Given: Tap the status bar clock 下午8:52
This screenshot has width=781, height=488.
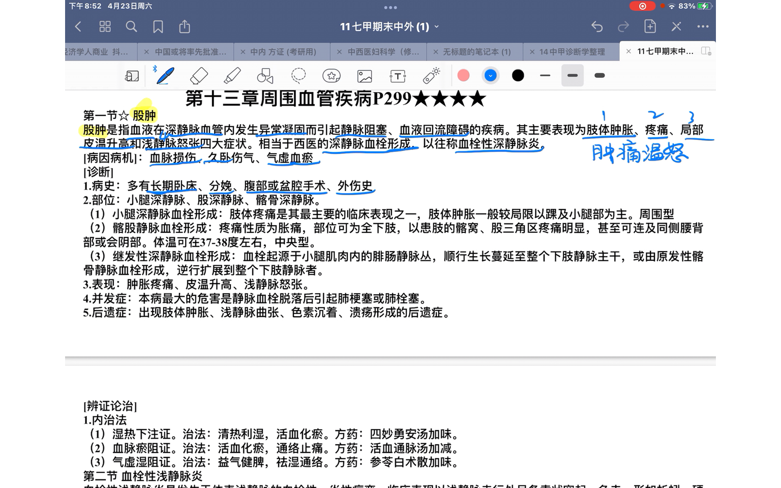Looking at the screenshot, I should [x=85, y=6].
